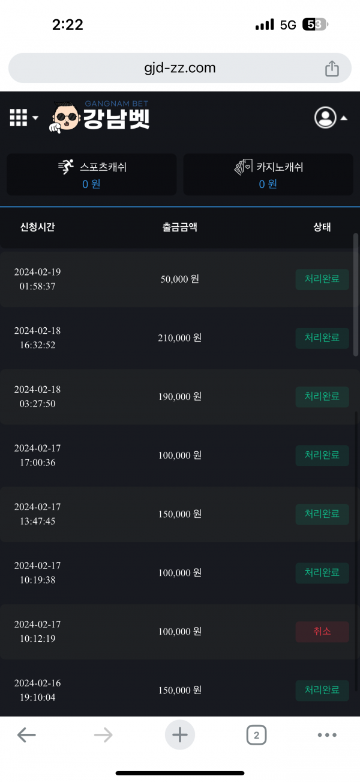This screenshot has height=782, width=360.
Task: Tap the gjd-zz.com address field
Action: (179, 68)
